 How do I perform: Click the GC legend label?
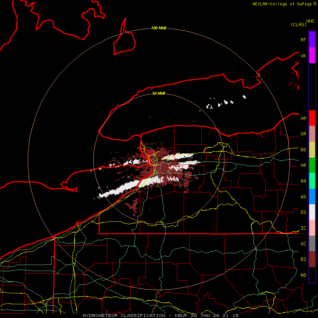(x=303, y=244)
